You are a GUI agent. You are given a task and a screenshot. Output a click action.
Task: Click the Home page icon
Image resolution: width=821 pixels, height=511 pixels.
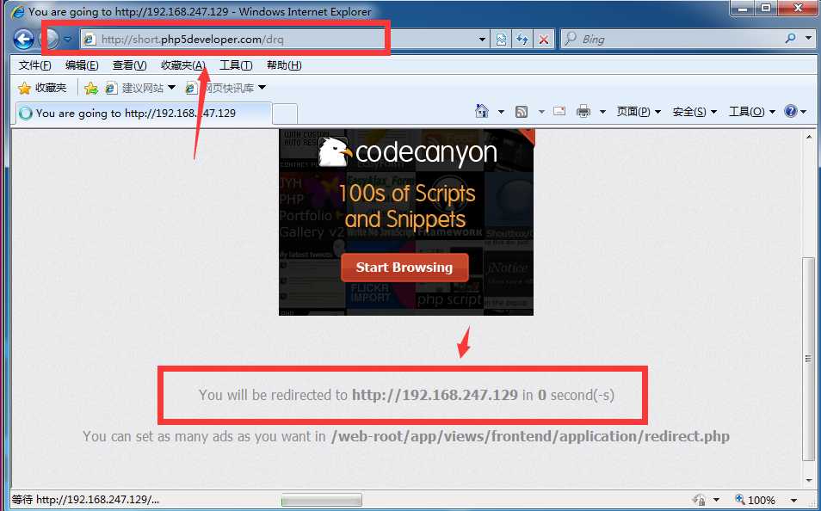[x=482, y=111]
